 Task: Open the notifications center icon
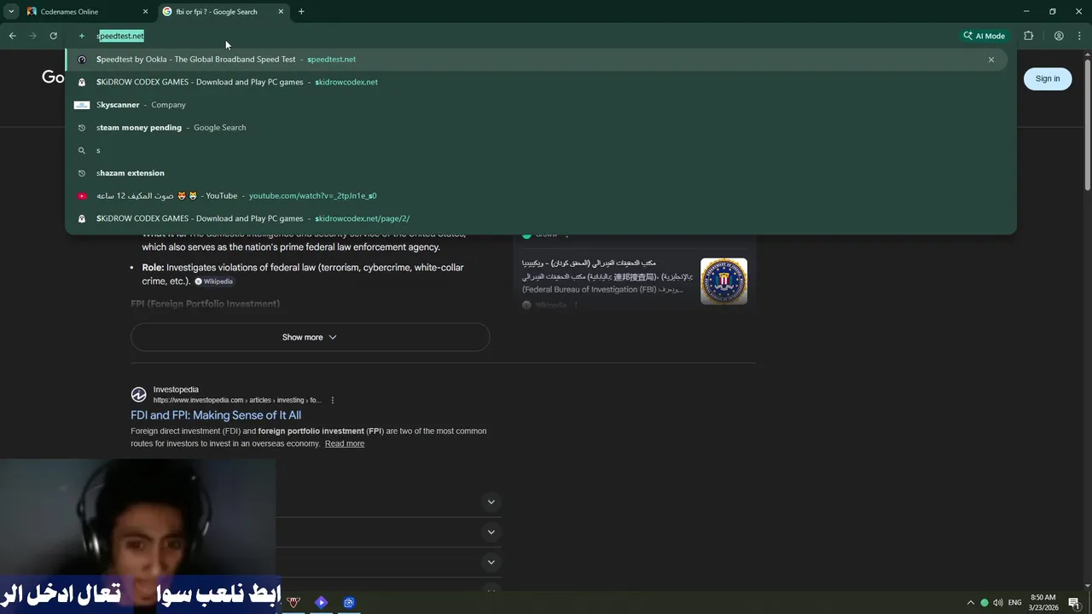(1074, 602)
